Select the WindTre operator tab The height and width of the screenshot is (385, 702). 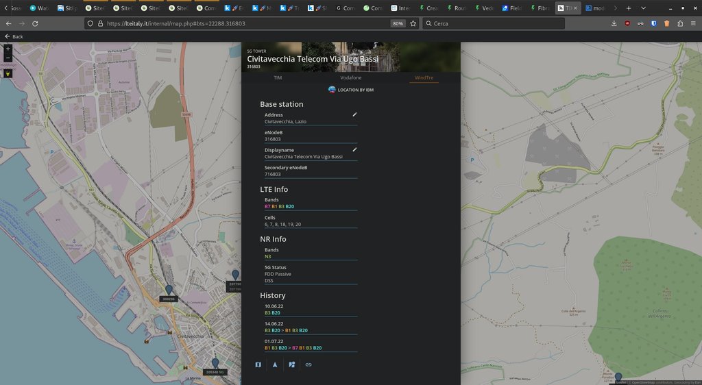pos(424,78)
